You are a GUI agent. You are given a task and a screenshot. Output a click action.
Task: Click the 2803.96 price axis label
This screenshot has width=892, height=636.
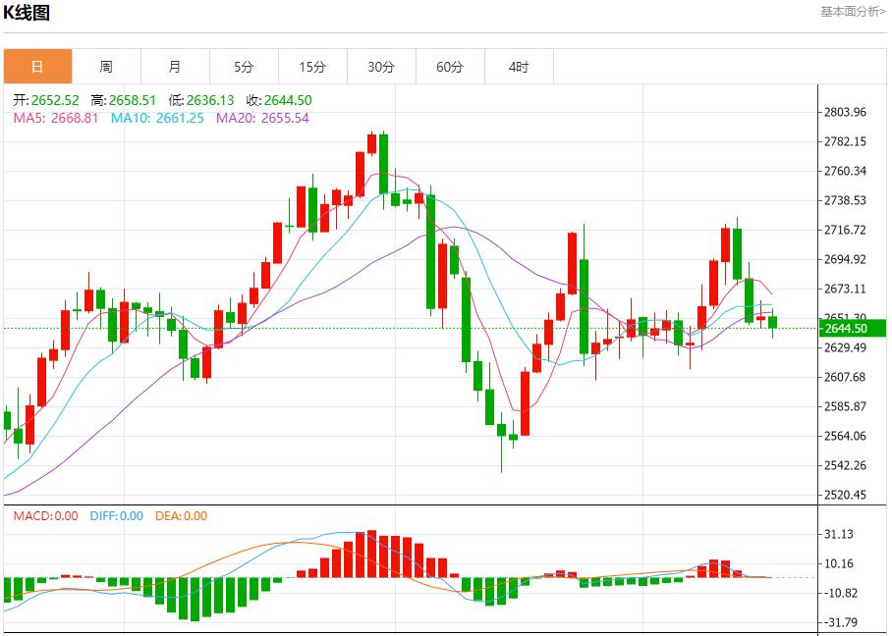point(845,112)
